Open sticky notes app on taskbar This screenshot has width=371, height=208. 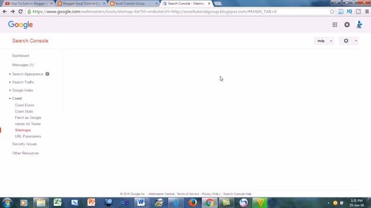226,203
